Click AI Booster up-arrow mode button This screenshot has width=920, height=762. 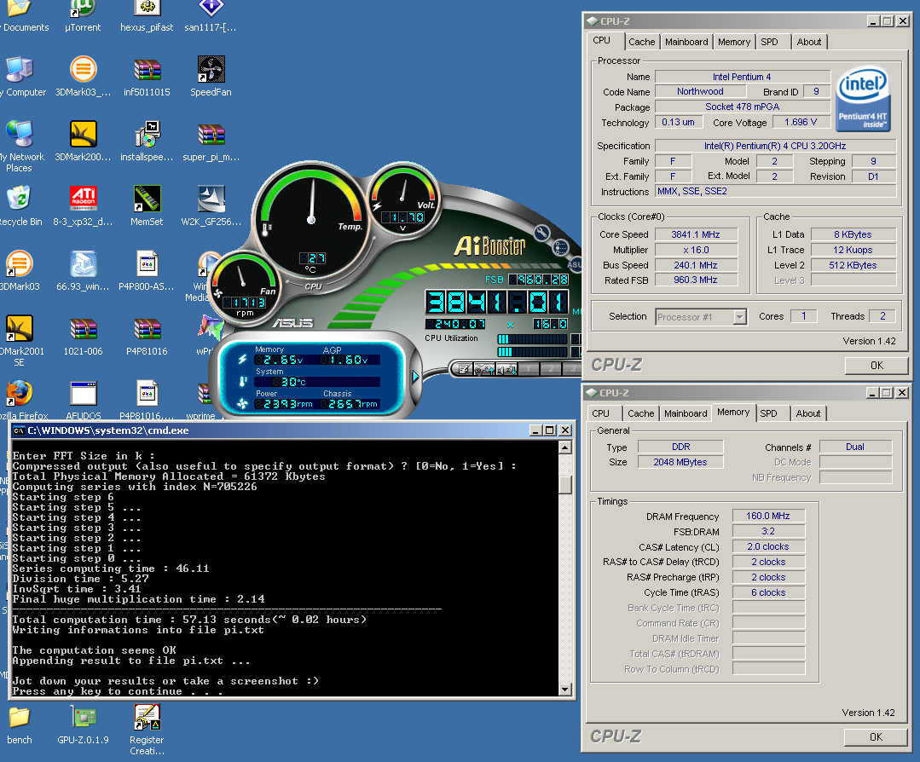click(x=484, y=369)
